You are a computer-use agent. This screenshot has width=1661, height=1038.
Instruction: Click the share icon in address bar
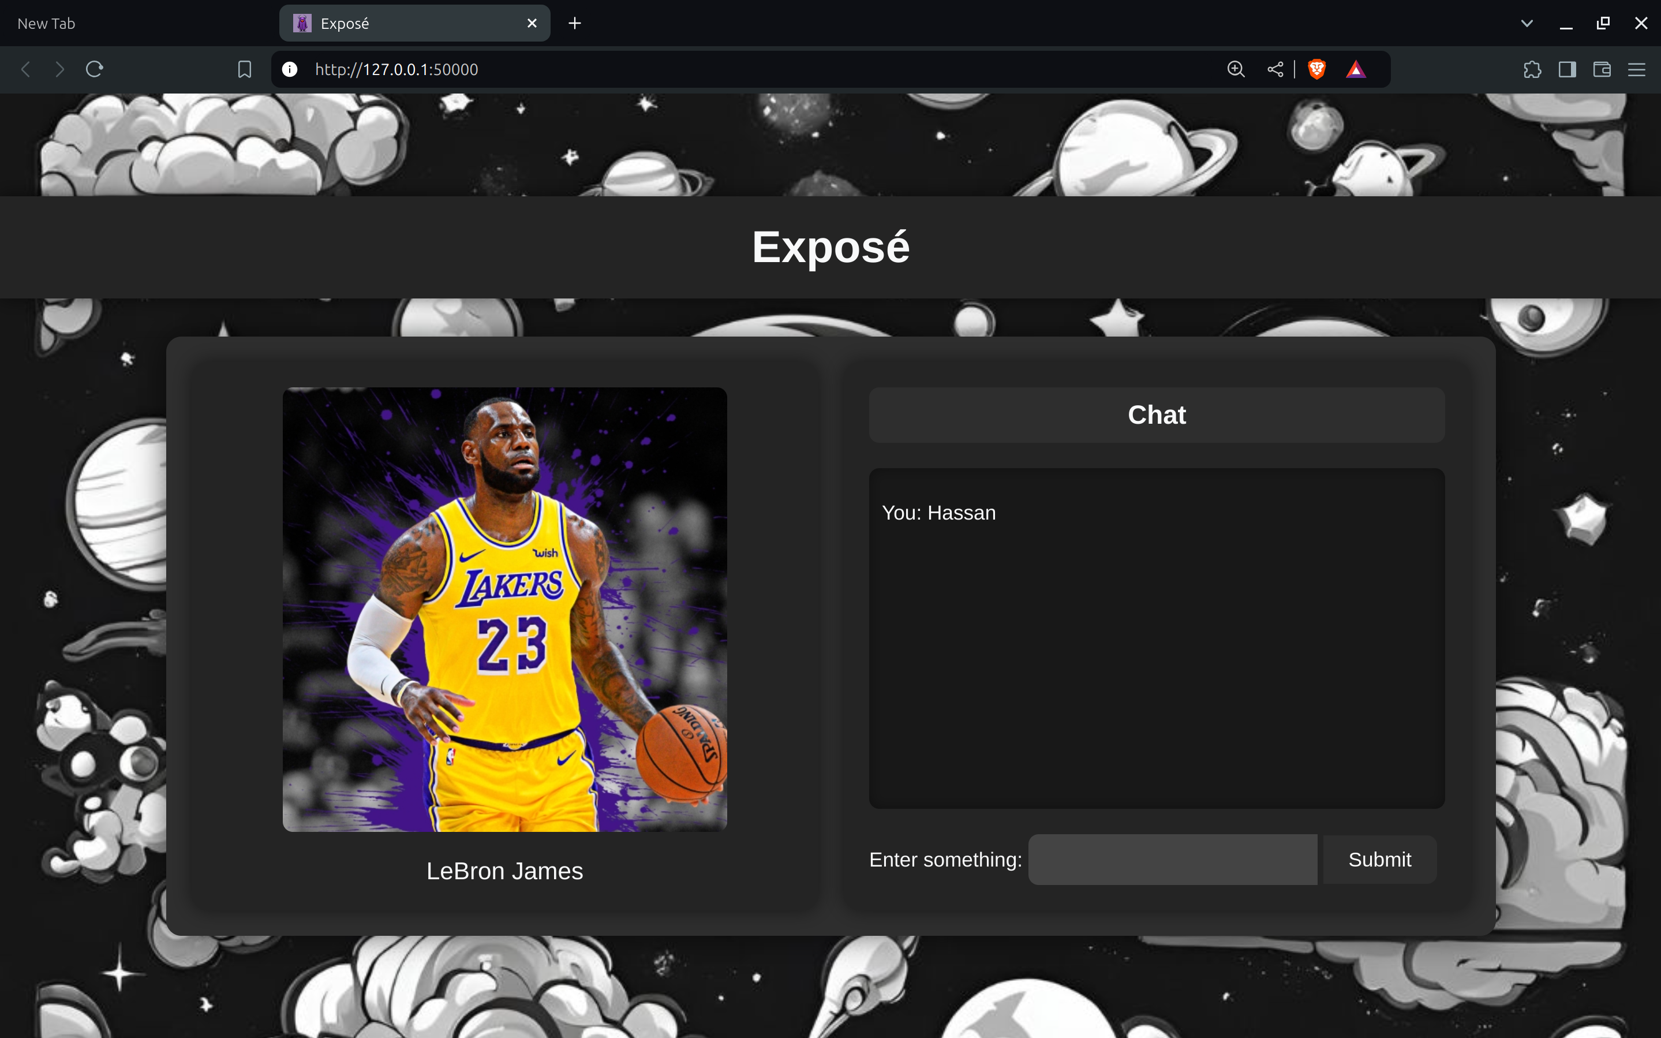1275,69
